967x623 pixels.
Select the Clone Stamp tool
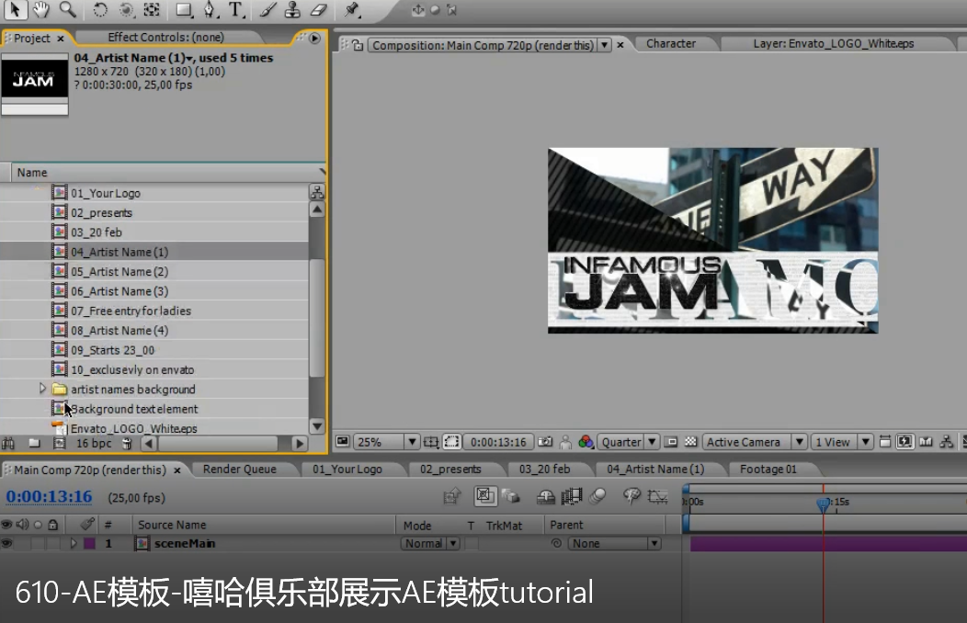pos(292,10)
